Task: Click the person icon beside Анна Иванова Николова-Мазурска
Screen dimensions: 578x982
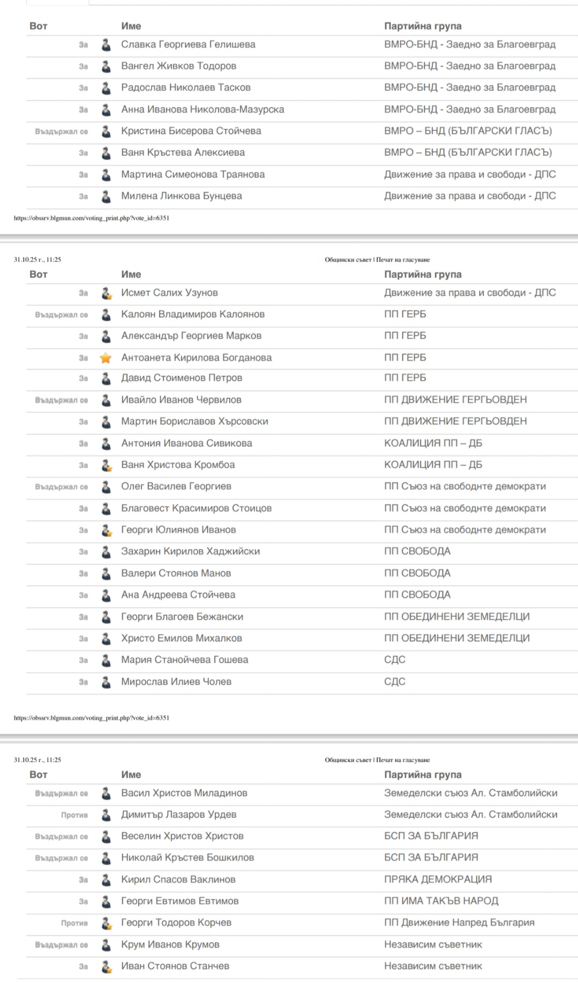Action: [x=106, y=110]
